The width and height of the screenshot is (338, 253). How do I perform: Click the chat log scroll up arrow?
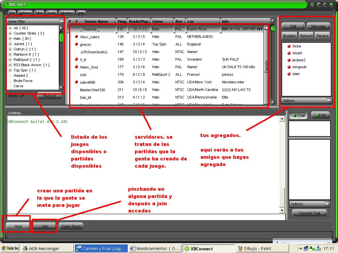(282, 119)
